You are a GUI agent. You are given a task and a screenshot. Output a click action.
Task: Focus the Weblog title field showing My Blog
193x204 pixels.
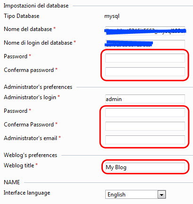[145, 167]
